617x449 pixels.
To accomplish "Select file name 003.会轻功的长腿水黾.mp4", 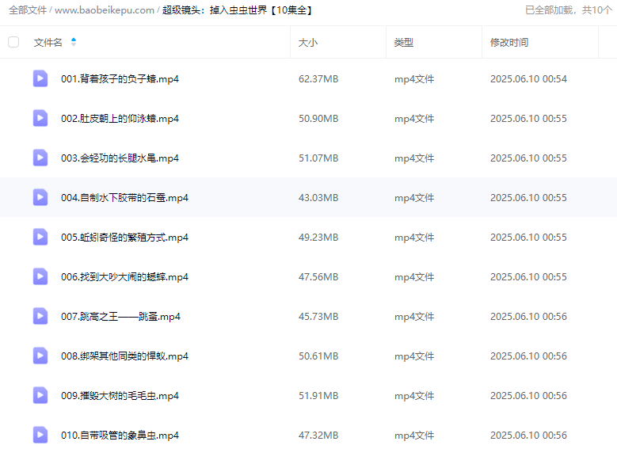I will click(120, 158).
